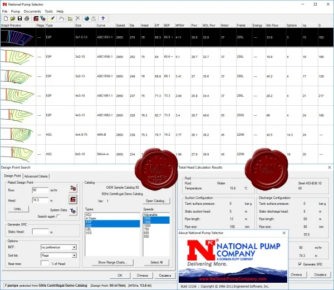
Task: Click the Eff column header
Action: [x=159, y=26]
